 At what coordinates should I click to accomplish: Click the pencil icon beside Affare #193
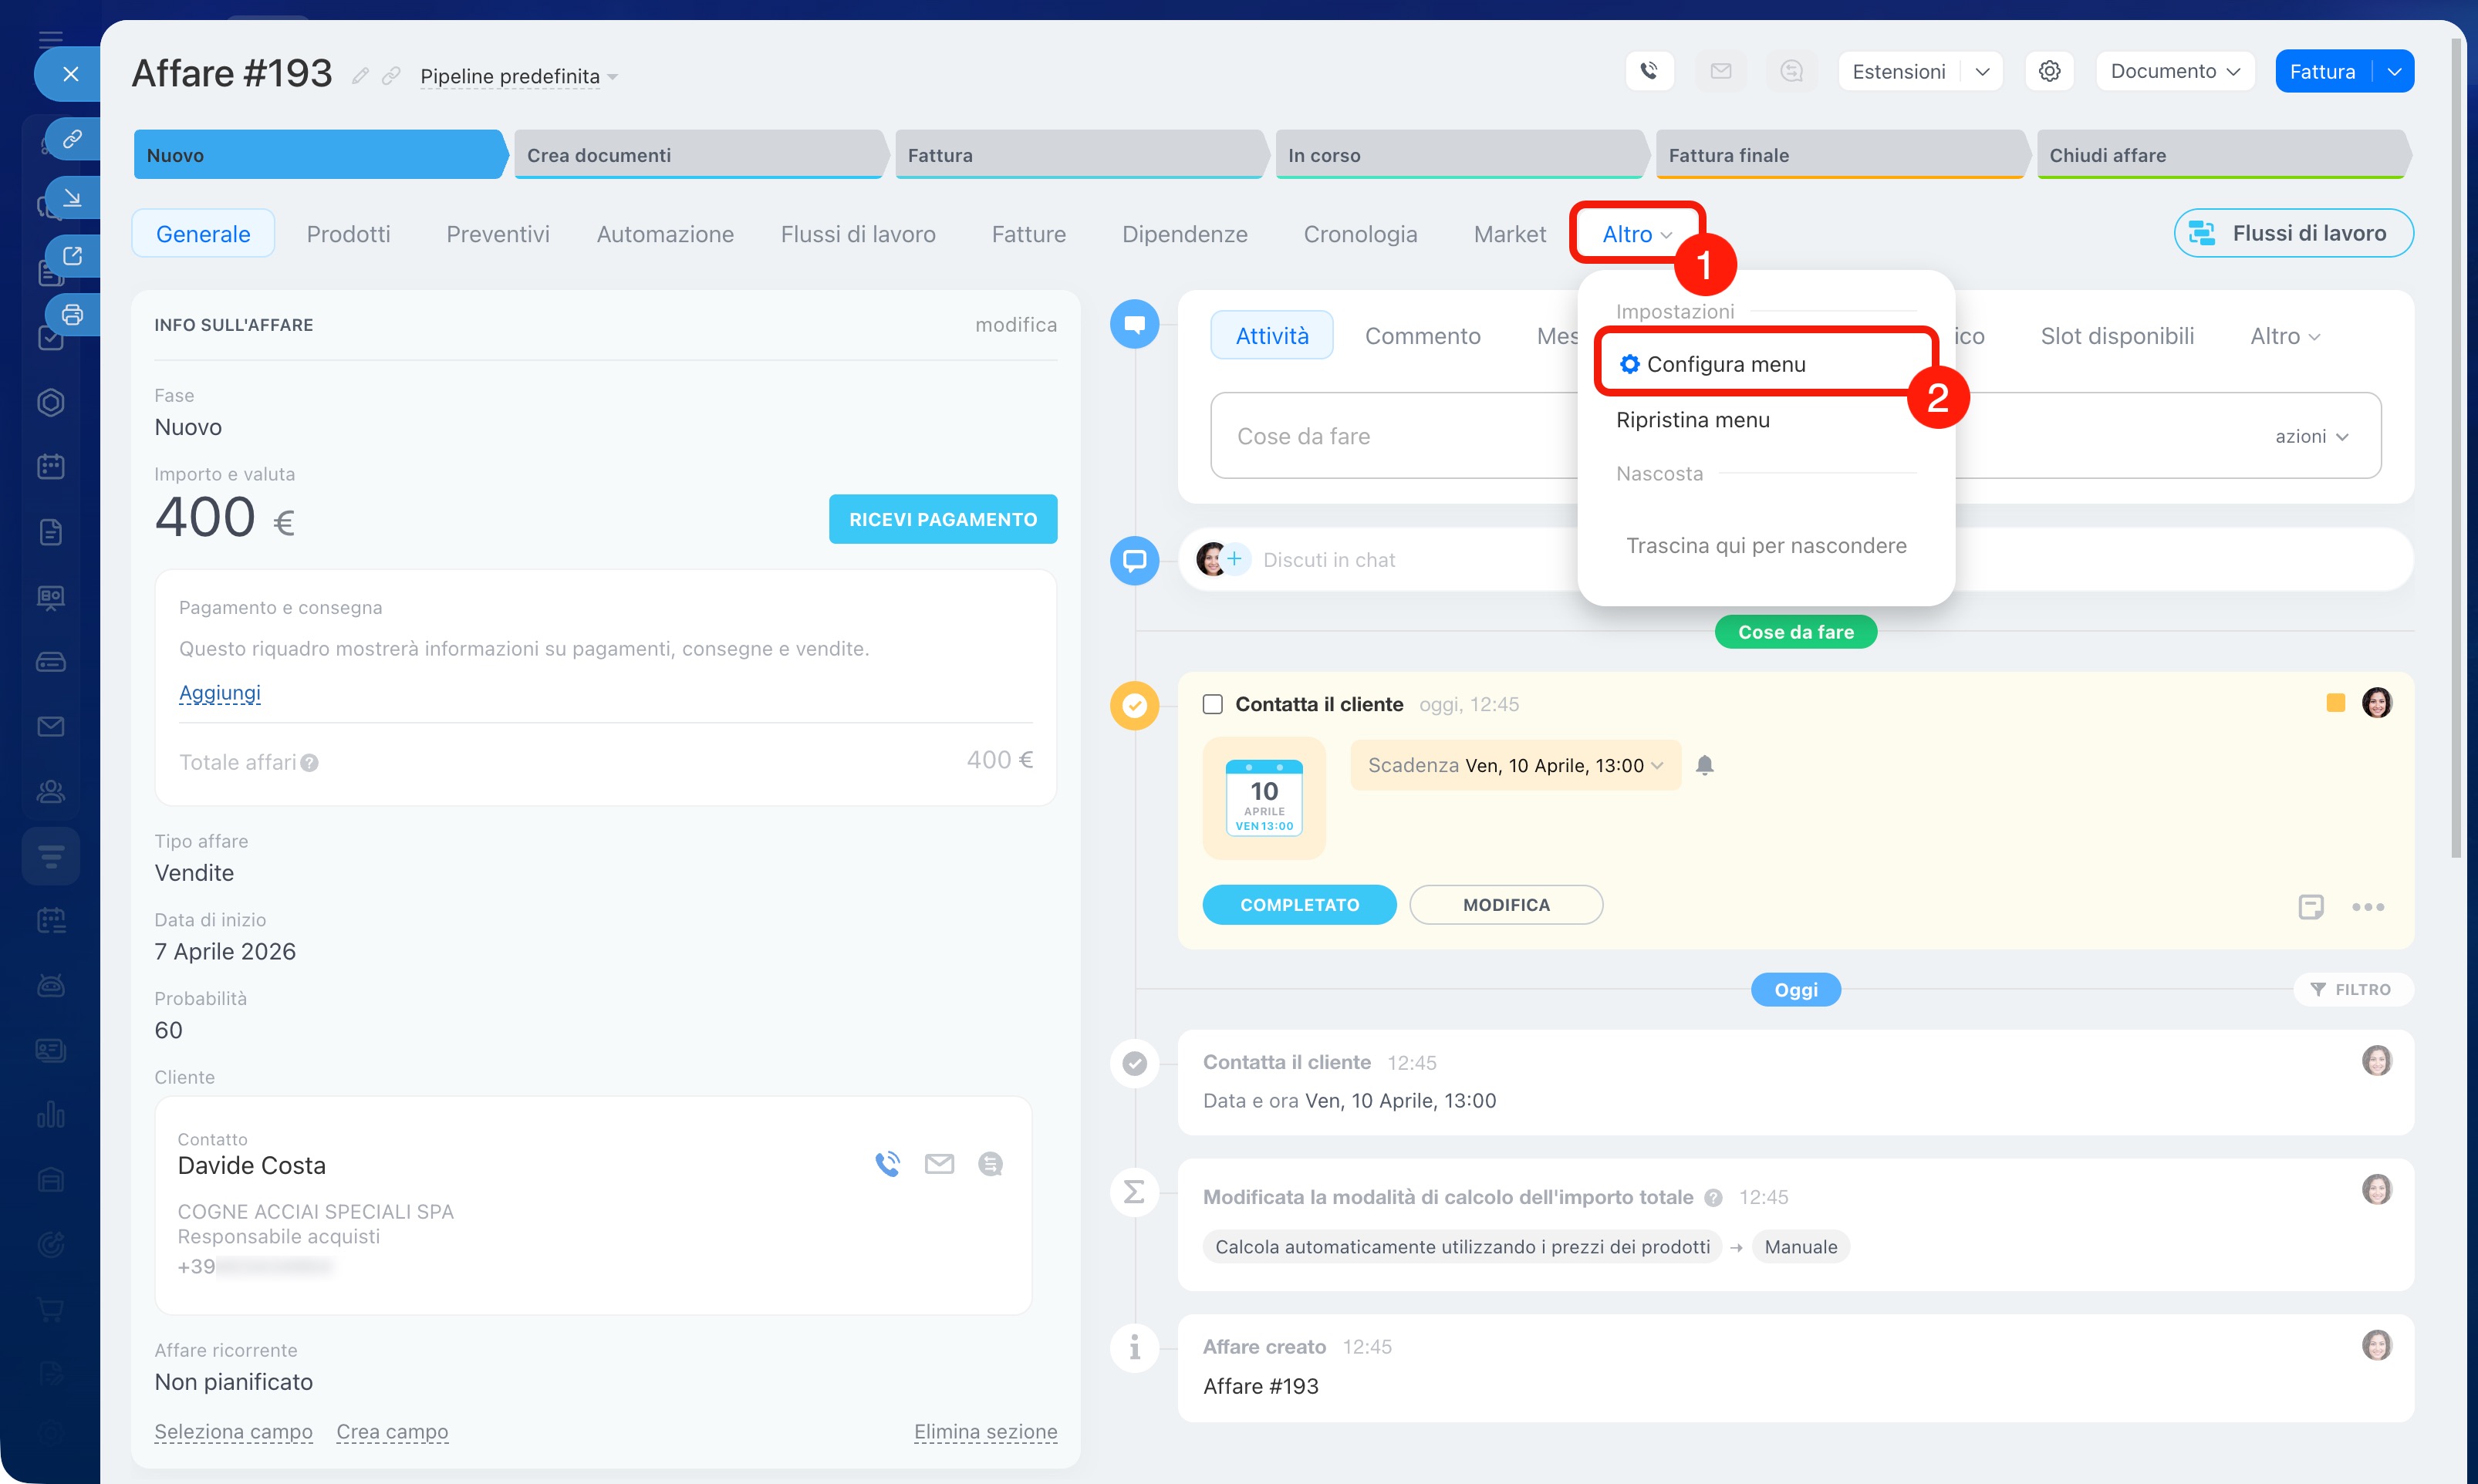click(x=361, y=76)
